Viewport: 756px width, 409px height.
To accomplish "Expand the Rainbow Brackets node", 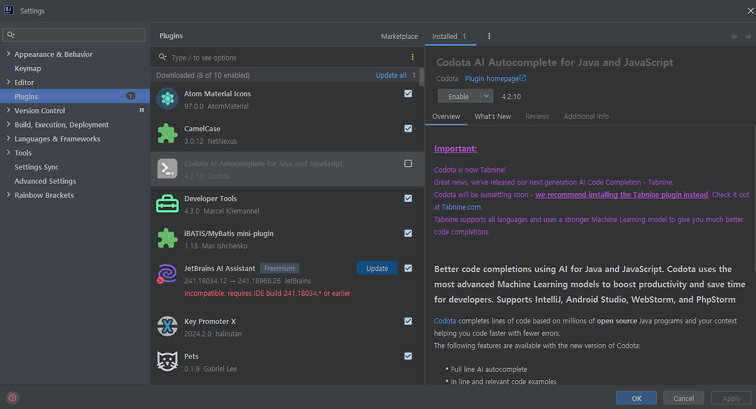I will pyautogui.click(x=8, y=195).
